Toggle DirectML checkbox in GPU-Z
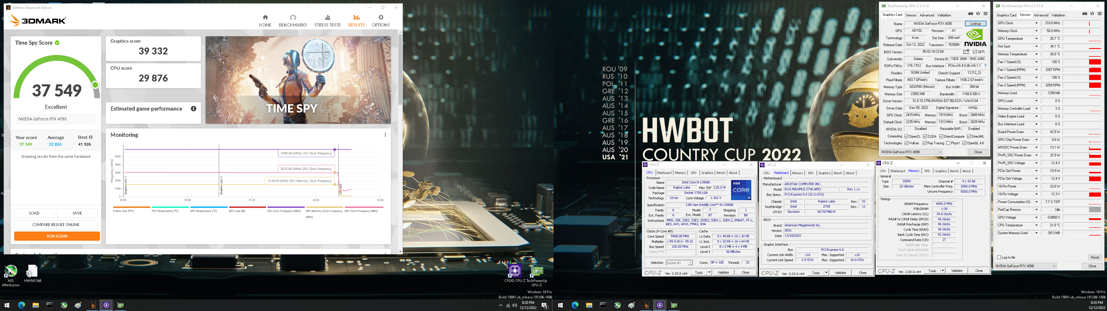This screenshot has height=311, width=1107. pos(969,136)
